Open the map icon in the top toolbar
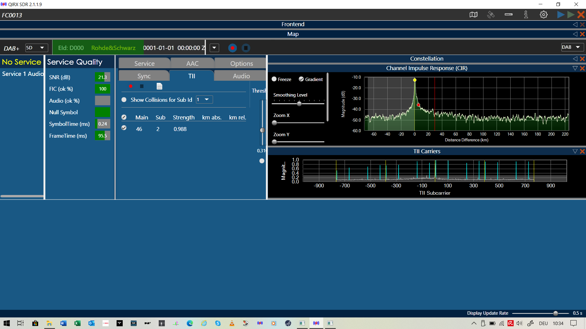The width and height of the screenshot is (586, 329). 473,15
